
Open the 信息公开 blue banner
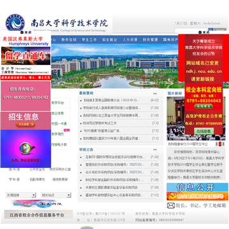point(197,187)
